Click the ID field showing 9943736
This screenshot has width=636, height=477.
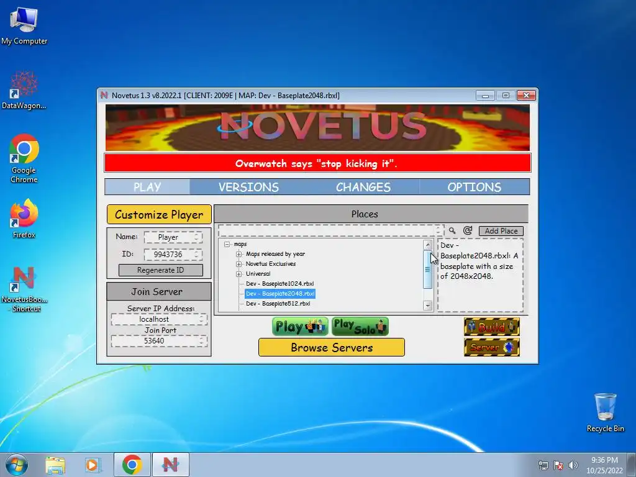pyautogui.click(x=173, y=254)
